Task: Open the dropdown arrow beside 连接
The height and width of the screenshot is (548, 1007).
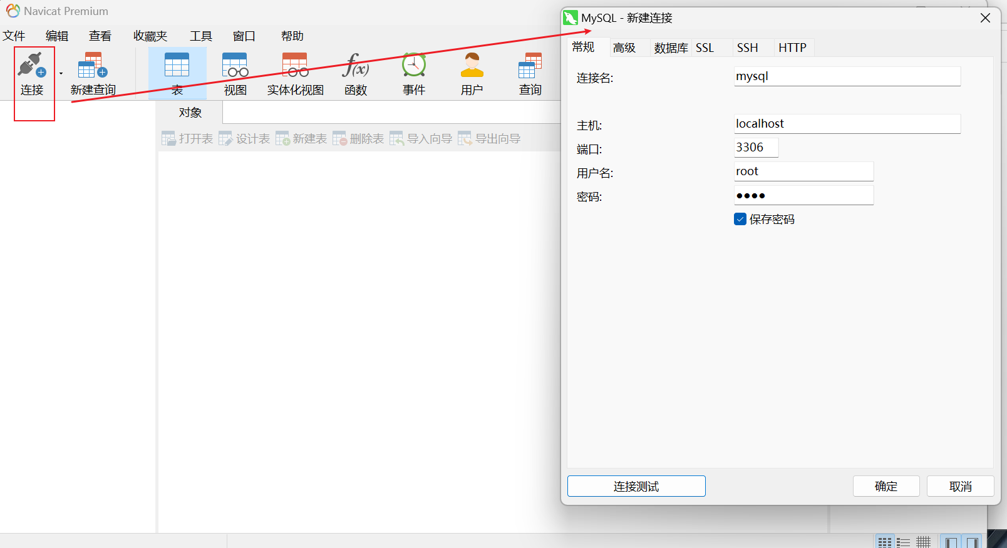Action: coord(61,74)
